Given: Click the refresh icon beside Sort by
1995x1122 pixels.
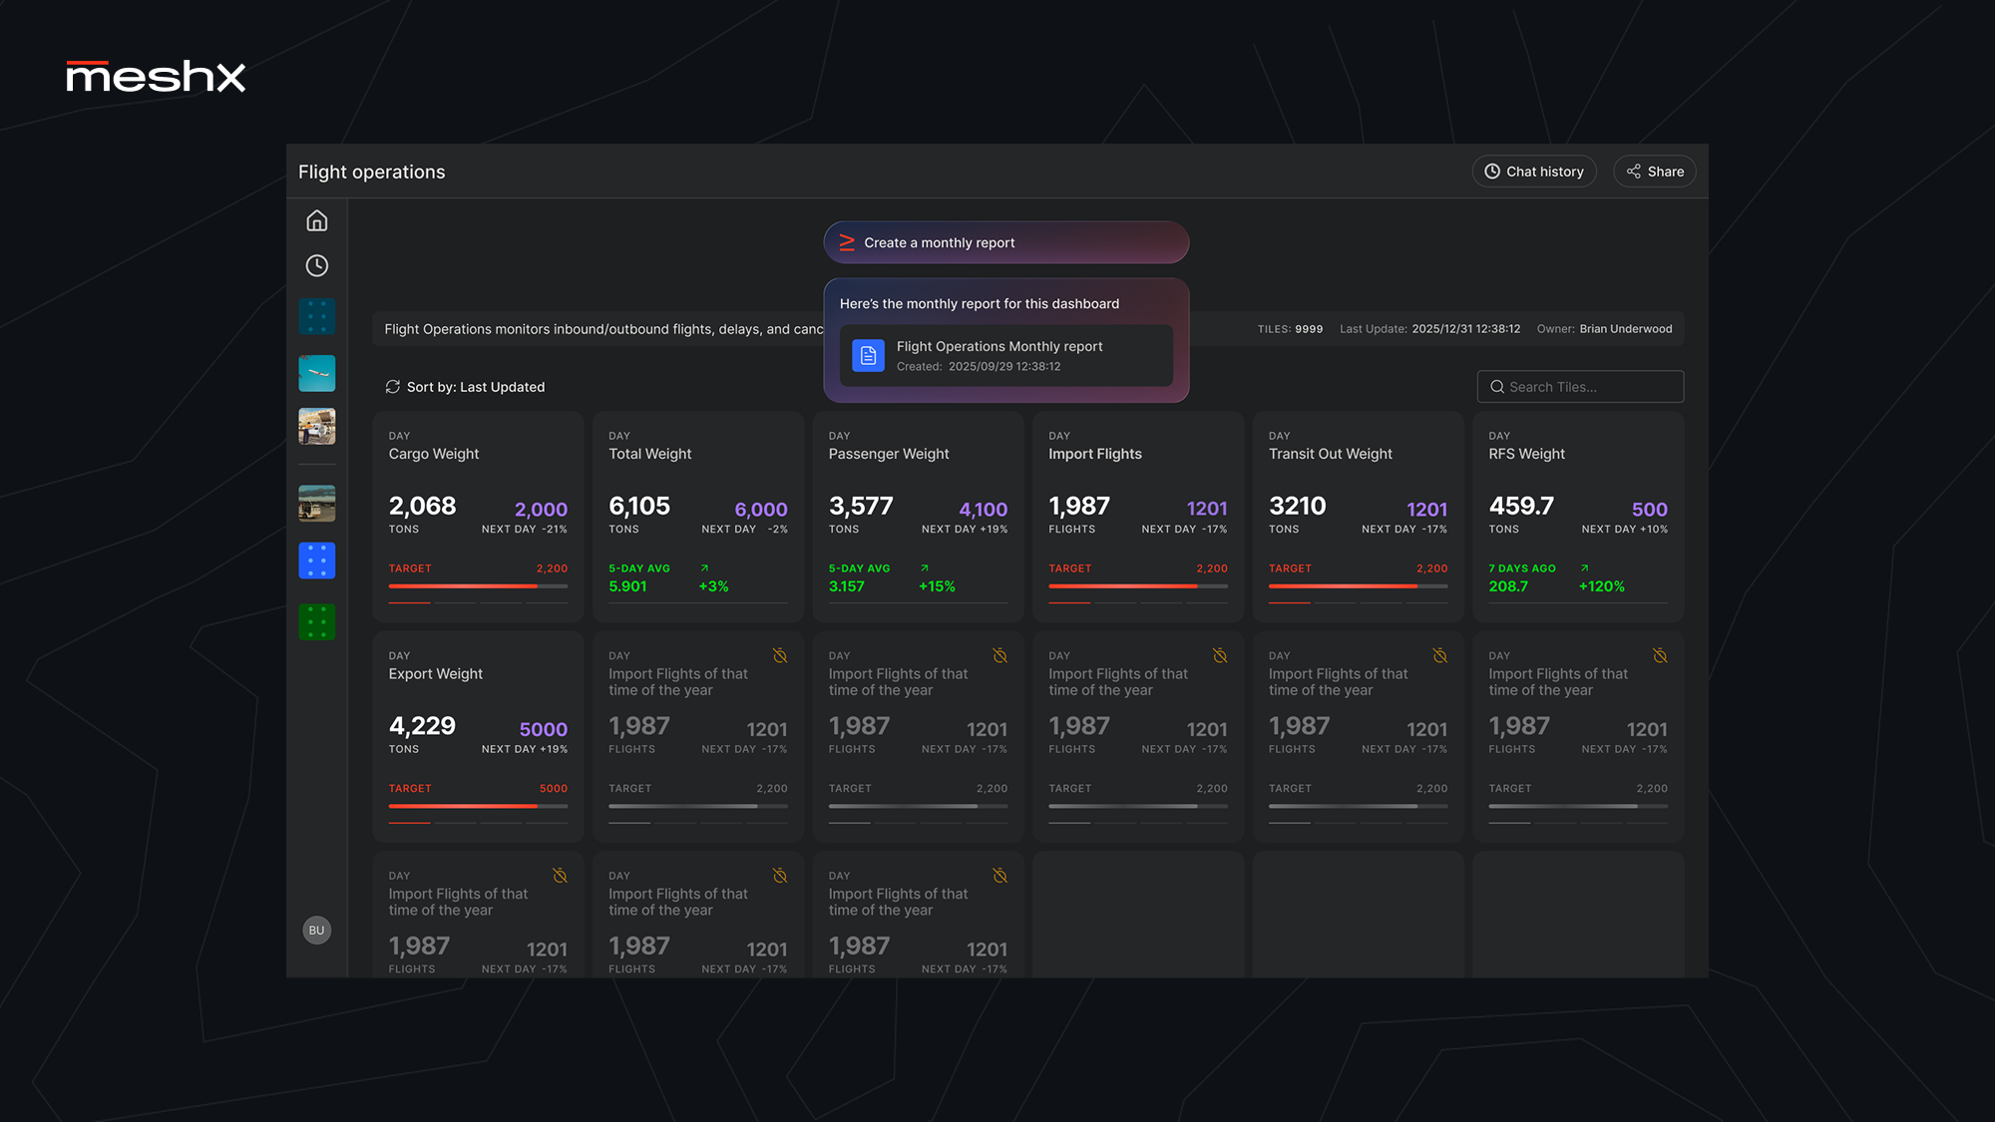Looking at the screenshot, I should [393, 387].
